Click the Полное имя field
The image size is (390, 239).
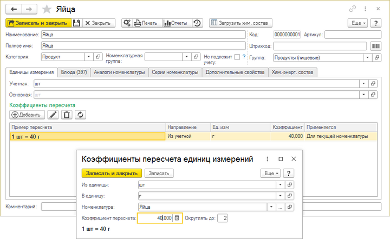click(143, 45)
